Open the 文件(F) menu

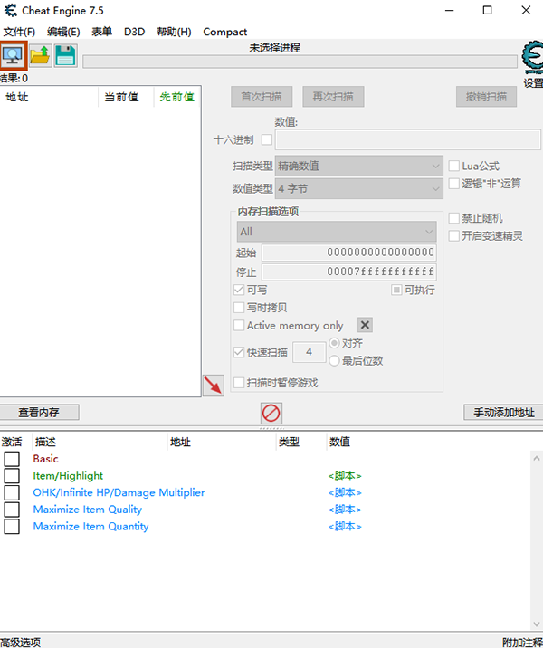pyautogui.click(x=19, y=32)
